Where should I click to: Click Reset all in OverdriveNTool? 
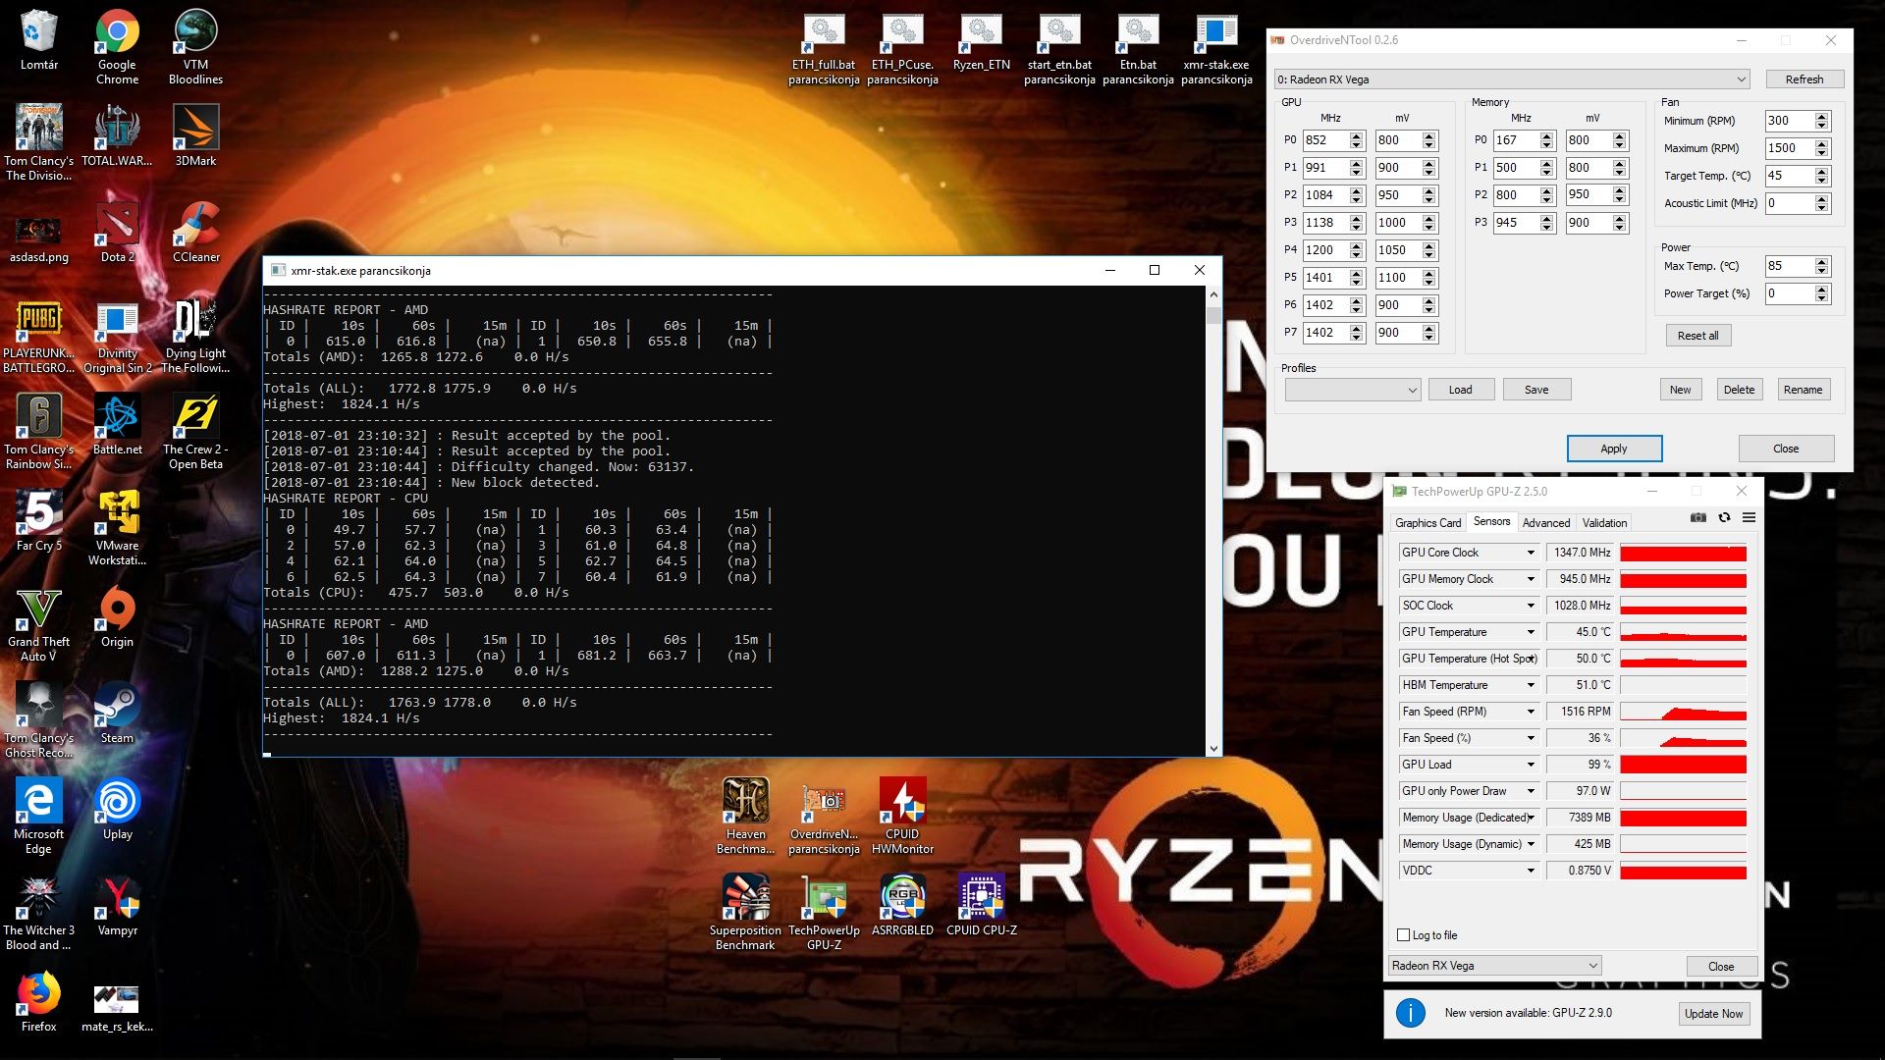click(x=1697, y=336)
